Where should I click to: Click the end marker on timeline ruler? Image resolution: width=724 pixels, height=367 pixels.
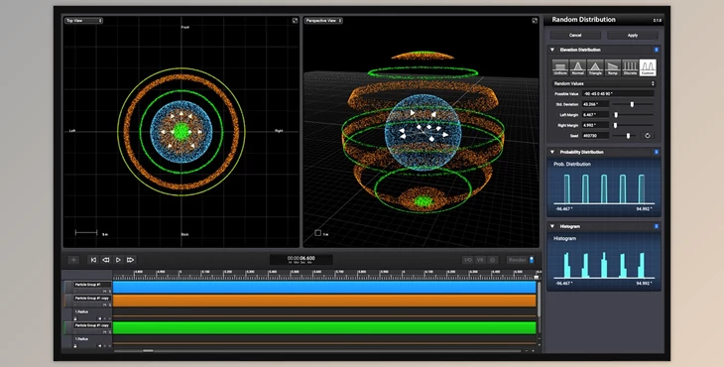[x=537, y=277]
